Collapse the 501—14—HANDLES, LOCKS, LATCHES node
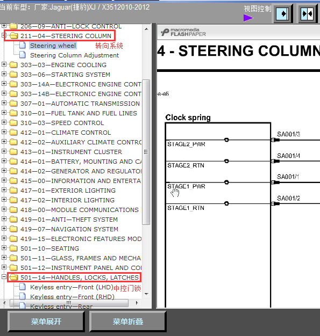Screen dimensions: 320x336 [4, 276]
